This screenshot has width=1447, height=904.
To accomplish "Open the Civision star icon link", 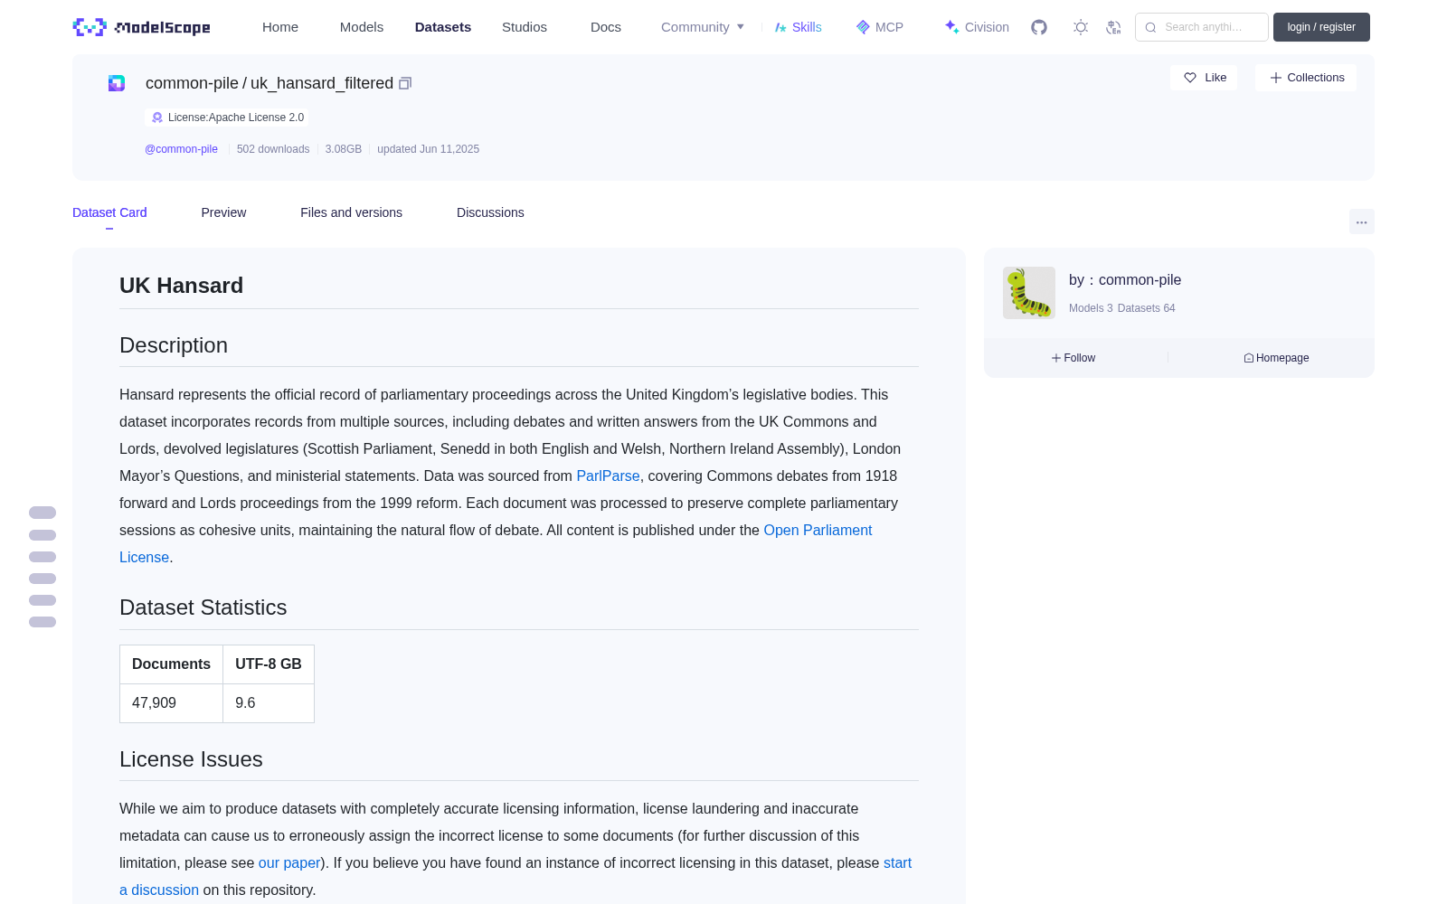I will click(x=977, y=27).
